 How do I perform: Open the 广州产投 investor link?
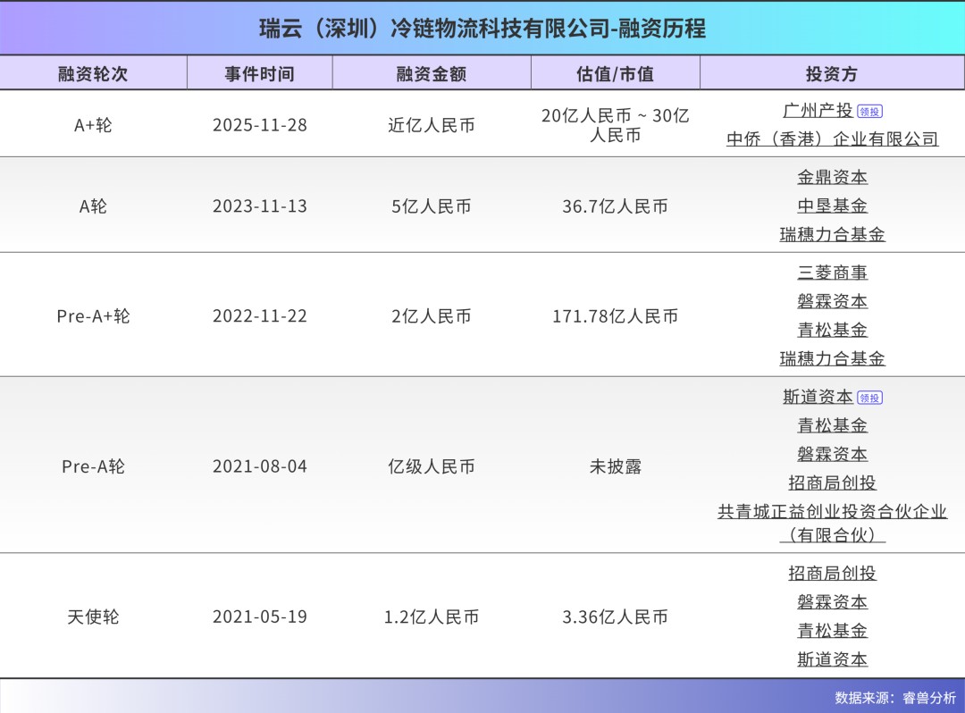820,111
